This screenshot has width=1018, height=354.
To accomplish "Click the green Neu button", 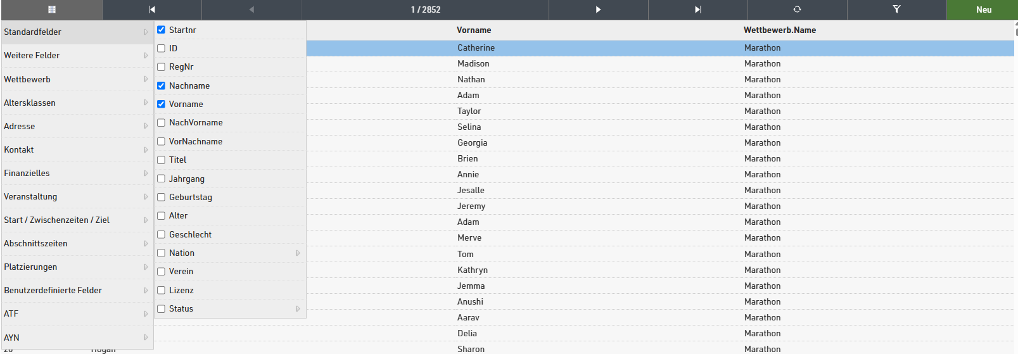I will click(x=983, y=9).
